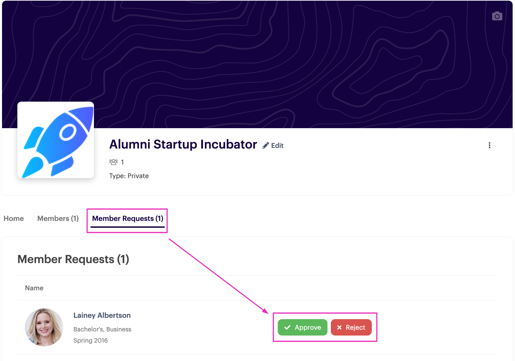Click the blue rocket group logo

56,140
